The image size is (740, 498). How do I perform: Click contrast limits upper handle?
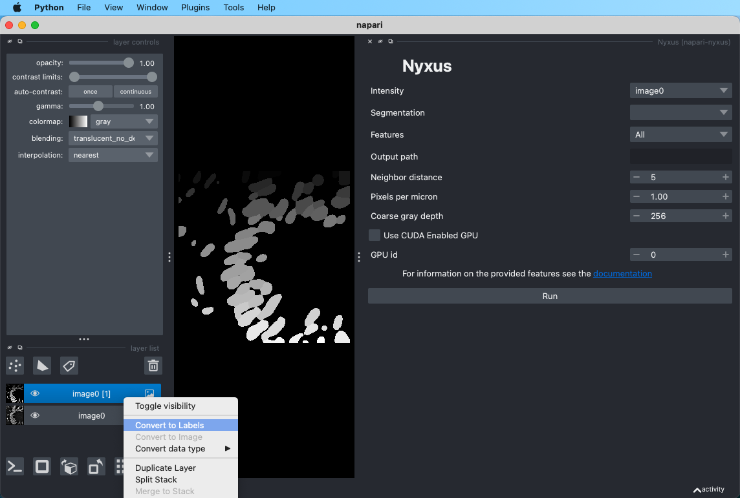click(151, 77)
